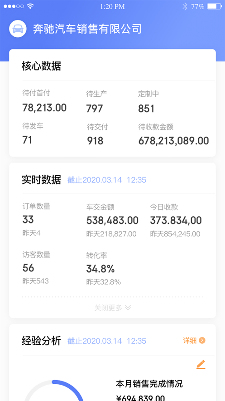Tap 转化率 34.8% metric
Image resolution: width=225 pixels, height=401 pixels.
click(x=101, y=269)
